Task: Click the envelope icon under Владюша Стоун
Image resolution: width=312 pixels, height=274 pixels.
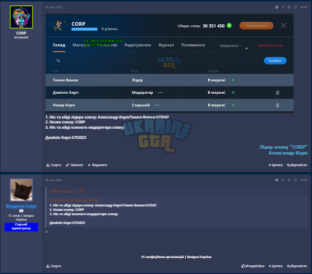Action: click(x=21, y=211)
